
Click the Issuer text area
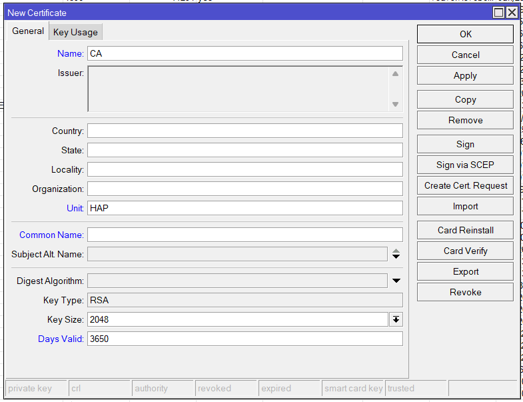point(238,89)
